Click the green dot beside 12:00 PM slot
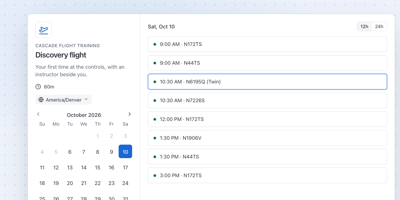 (155, 119)
